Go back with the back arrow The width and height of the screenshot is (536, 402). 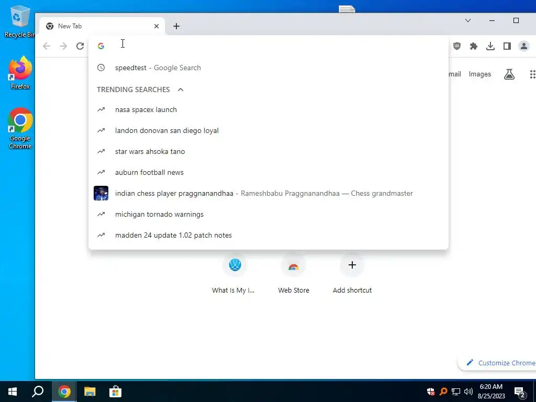(x=47, y=46)
